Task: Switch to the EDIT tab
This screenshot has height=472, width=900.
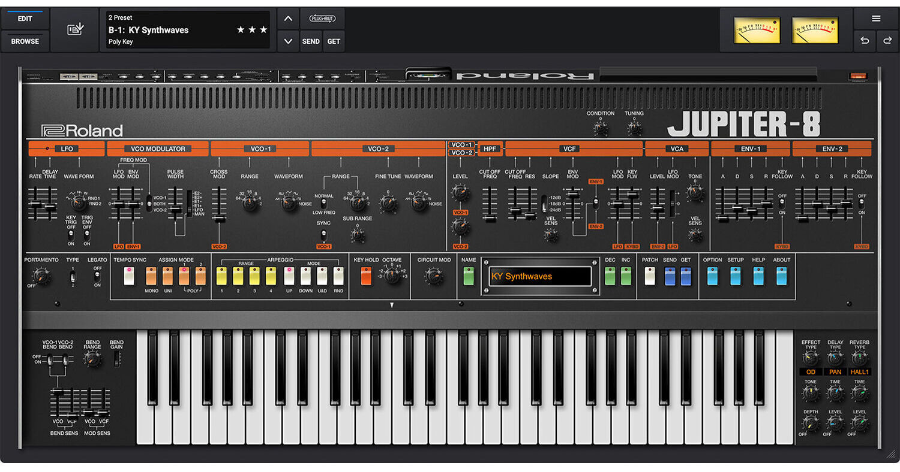Action: (25, 19)
